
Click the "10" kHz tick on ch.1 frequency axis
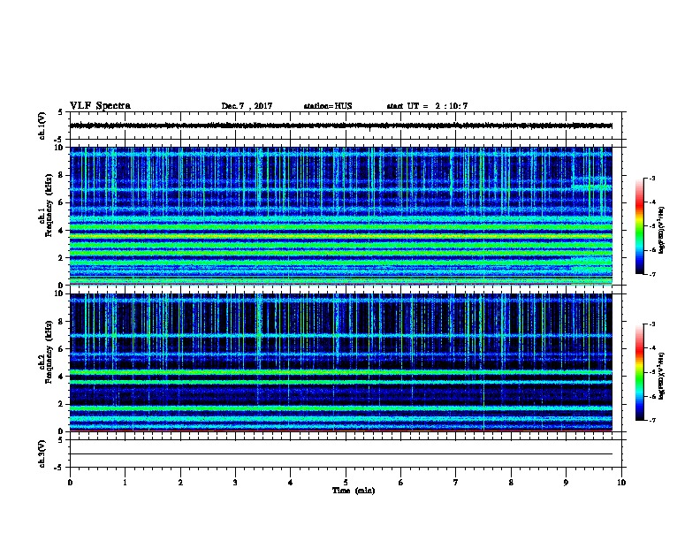click(60, 148)
